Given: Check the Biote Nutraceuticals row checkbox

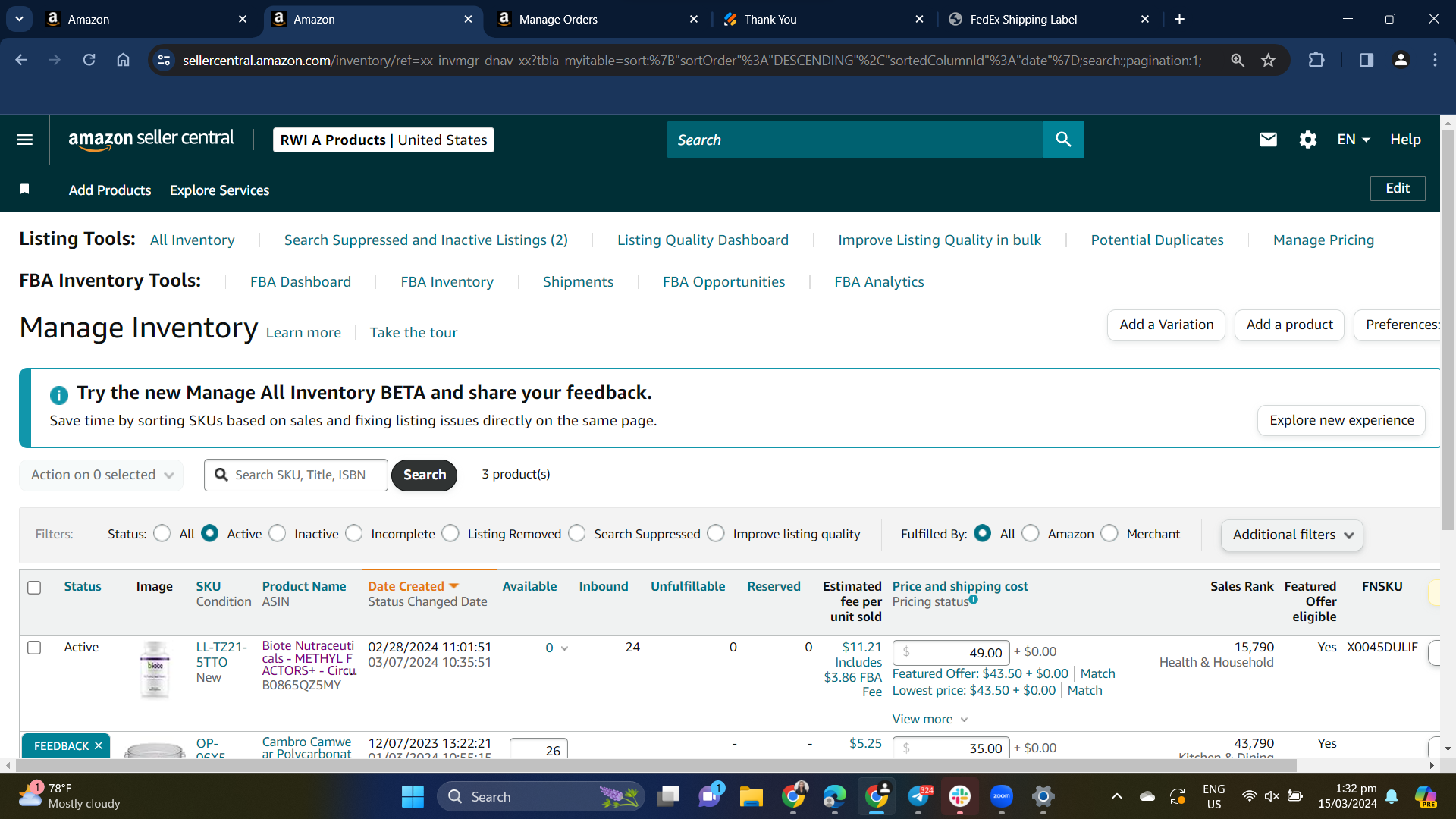Looking at the screenshot, I should click(34, 648).
